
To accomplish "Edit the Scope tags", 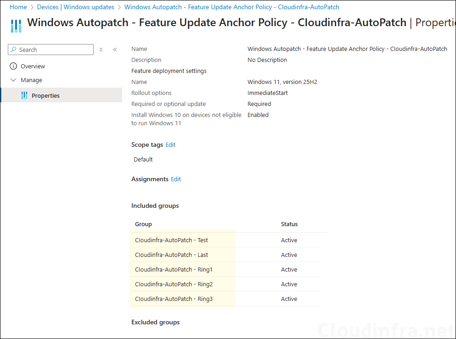I will pos(170,144).
